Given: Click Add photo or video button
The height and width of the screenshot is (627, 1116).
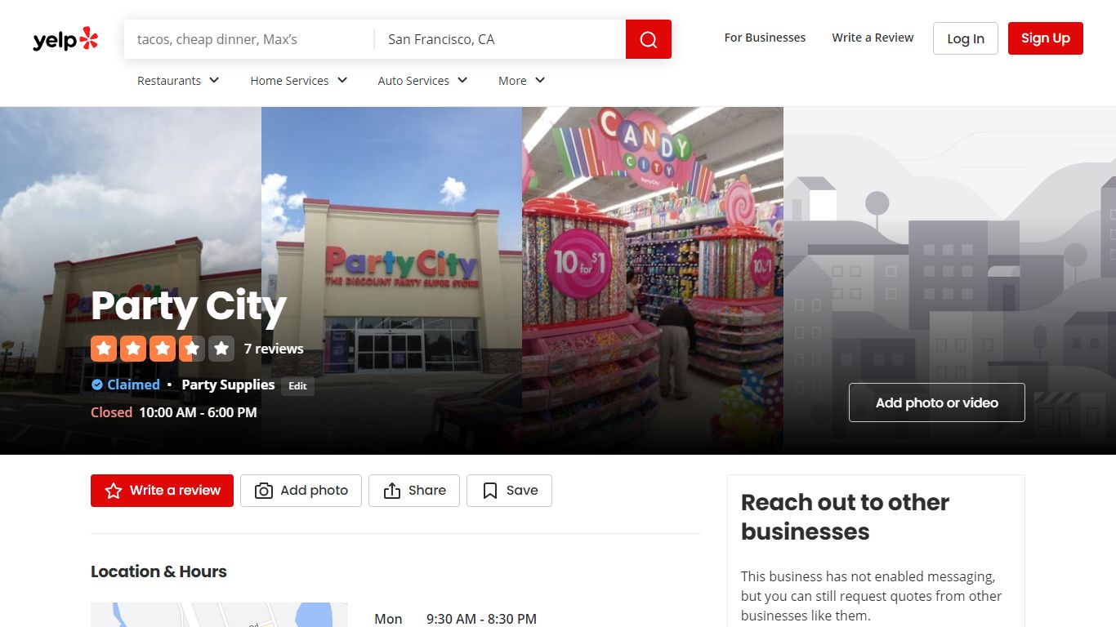Looking at the screenshot, I should click(937, 402).
